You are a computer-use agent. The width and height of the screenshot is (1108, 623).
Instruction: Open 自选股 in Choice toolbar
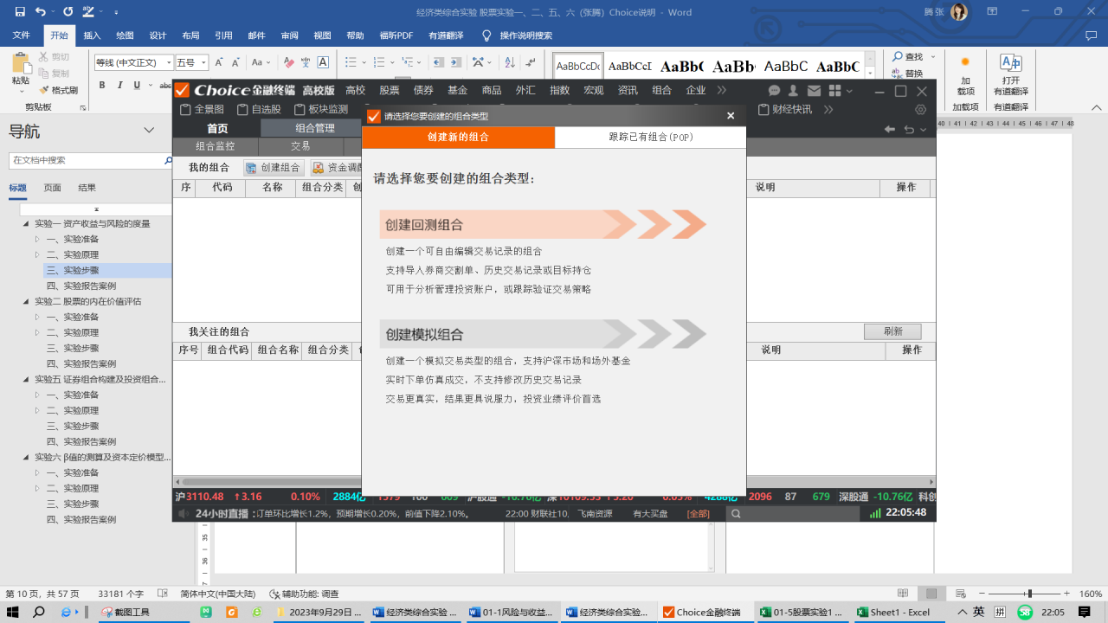point(257,109)
